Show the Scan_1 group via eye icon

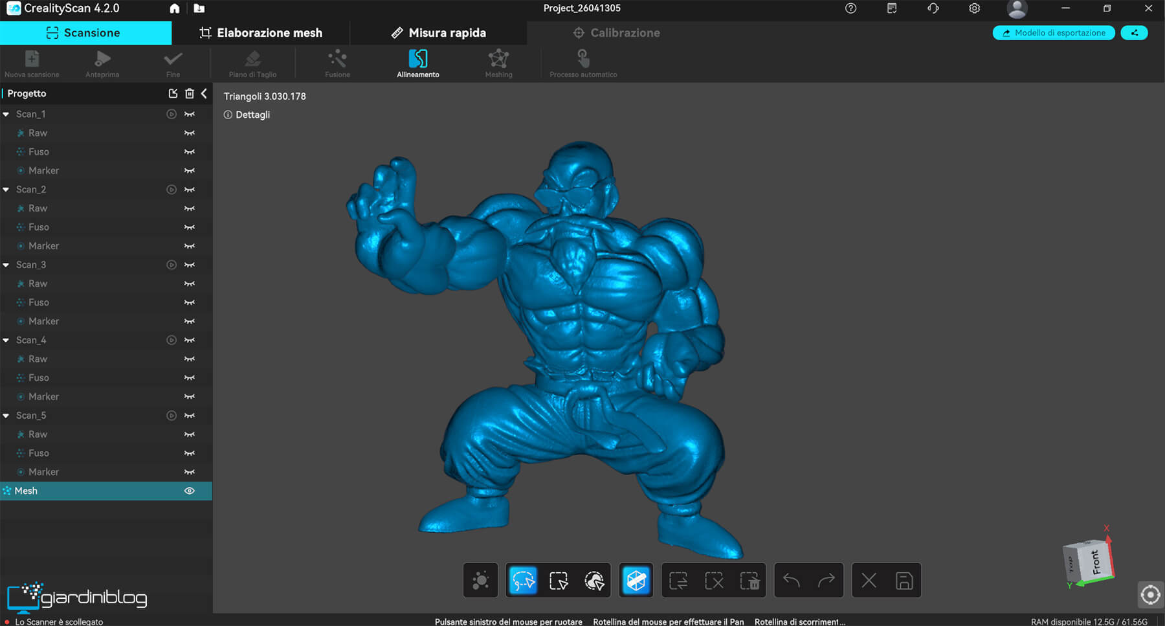tap(190, 114)
